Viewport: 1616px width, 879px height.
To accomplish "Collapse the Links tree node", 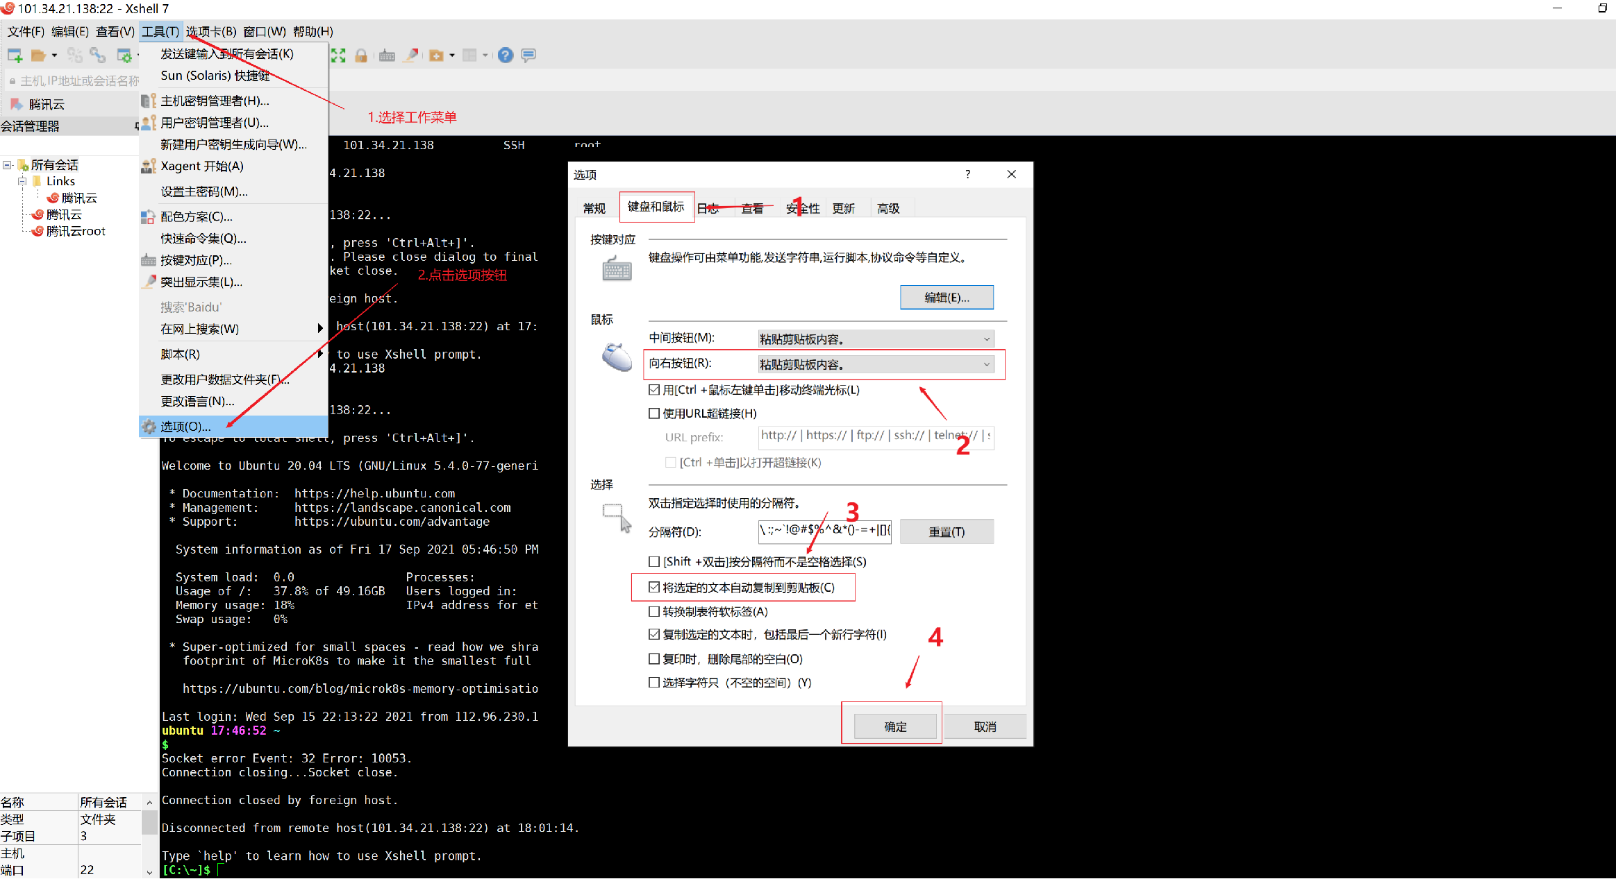I will coord(22,181).
